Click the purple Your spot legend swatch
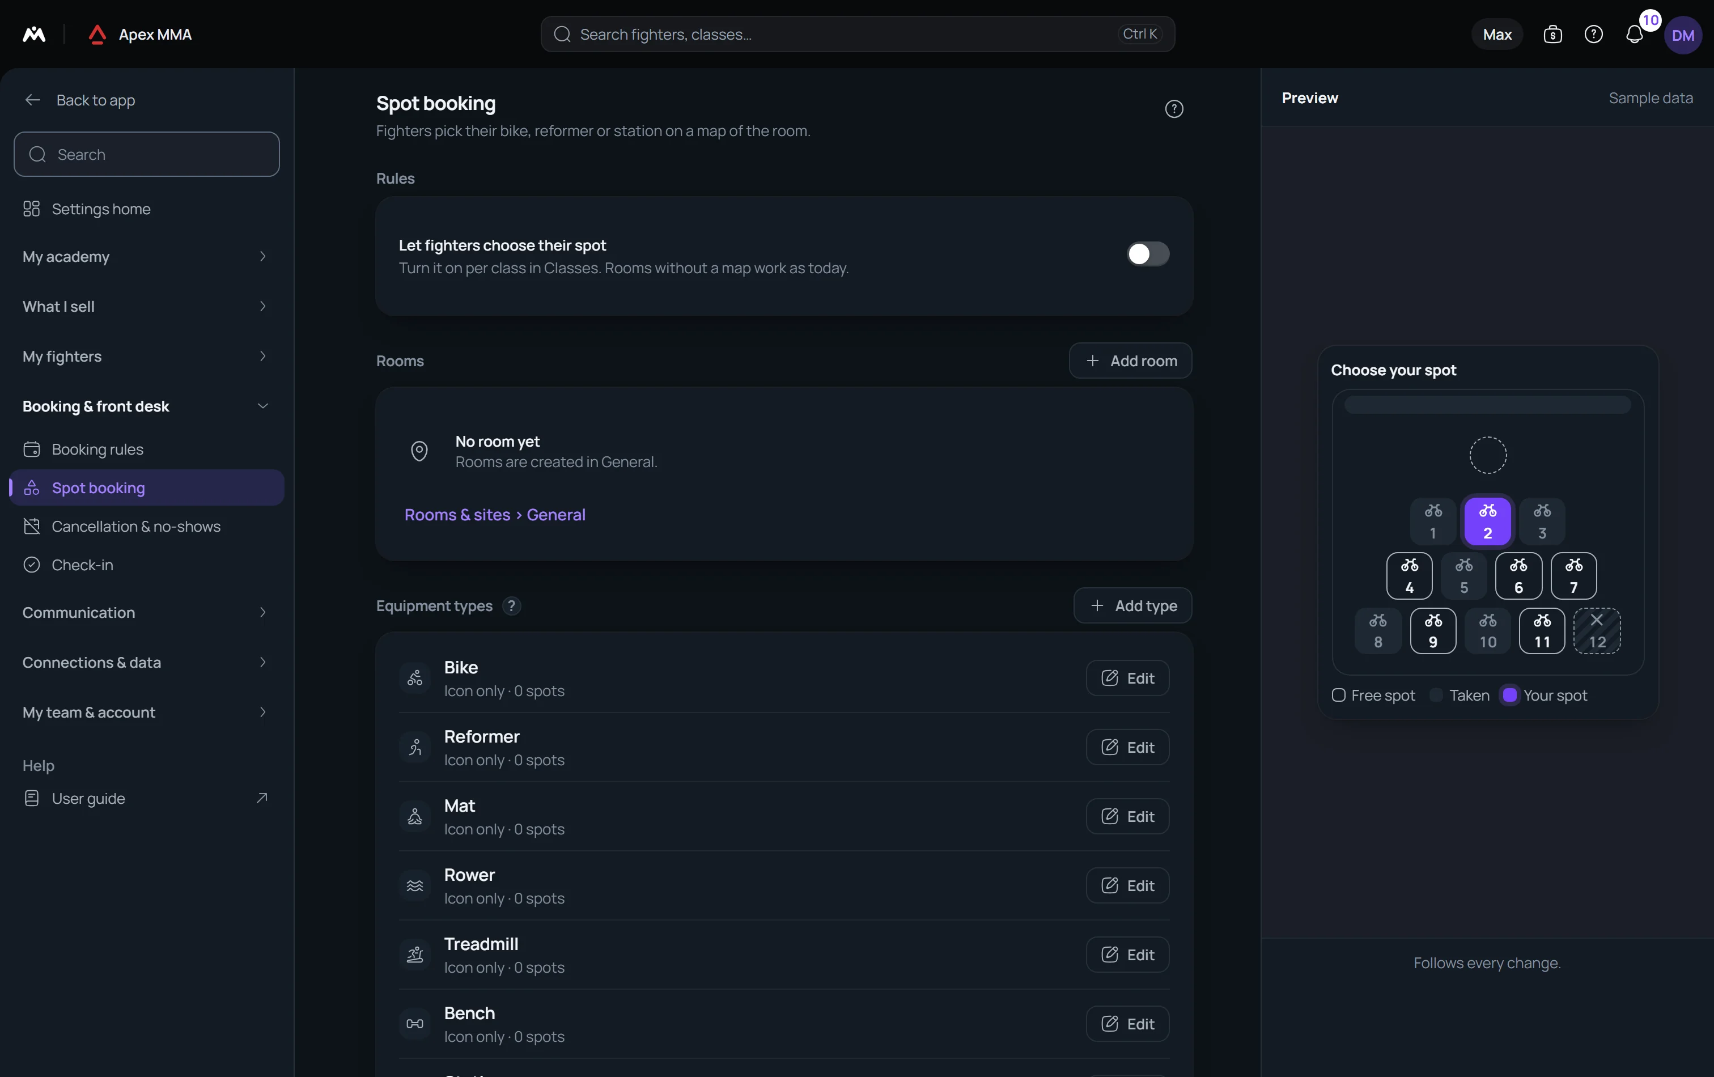 pyautogui.click(x=1509, y=696)
